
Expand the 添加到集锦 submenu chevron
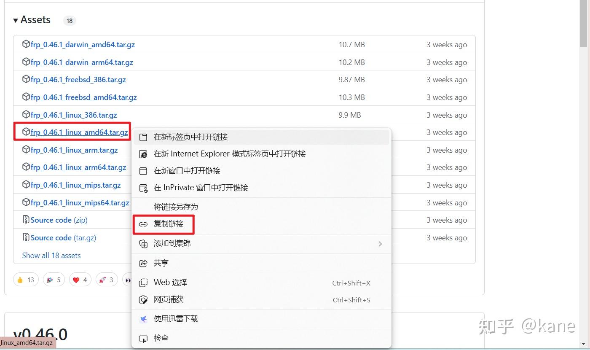click(x=380, y=244)
